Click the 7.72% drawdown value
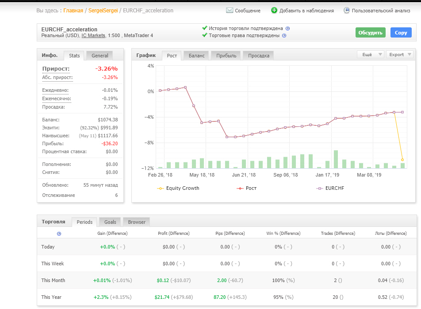The image size is (421, 309). (x=111, y=107)
